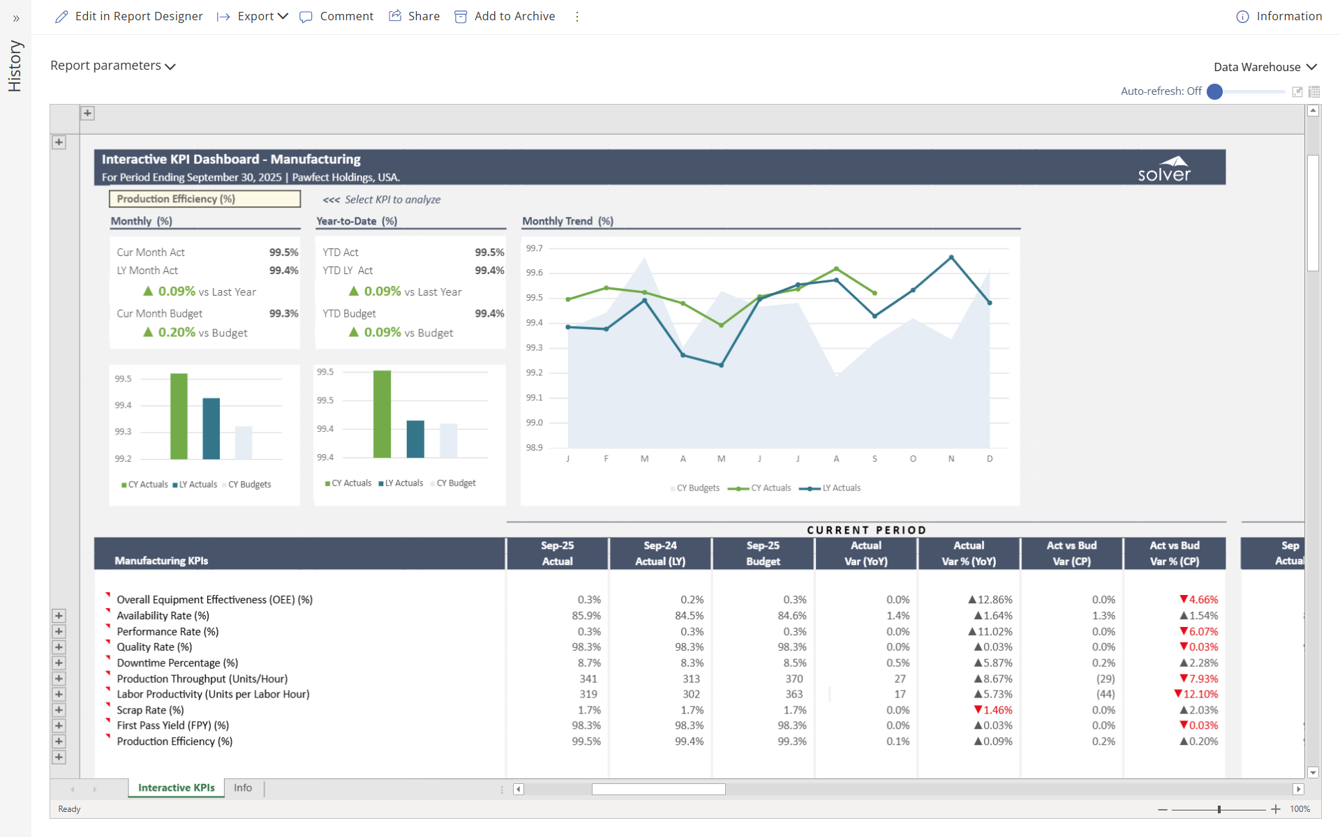The width and height of the screenshot is (1340, 837).
Task: Switch to the Info sheet tab
Action: 243,787
